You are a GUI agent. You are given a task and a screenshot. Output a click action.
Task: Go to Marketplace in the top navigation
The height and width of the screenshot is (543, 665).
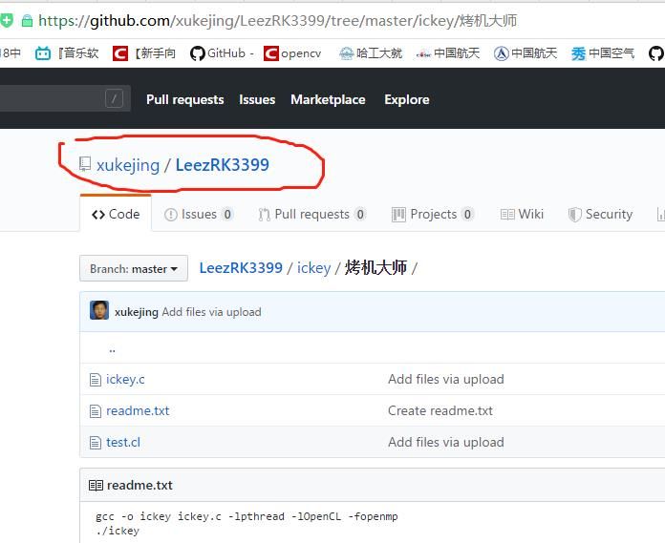click(x=328, y=99)
